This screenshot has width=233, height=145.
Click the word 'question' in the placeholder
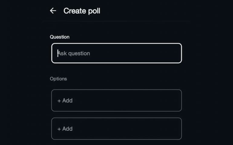click(79, 53)
